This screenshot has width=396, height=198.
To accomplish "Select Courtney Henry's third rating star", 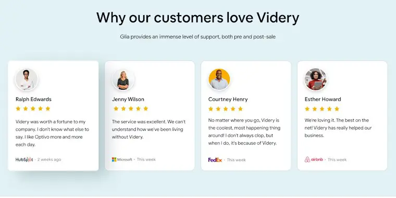I will pos(226,109).
